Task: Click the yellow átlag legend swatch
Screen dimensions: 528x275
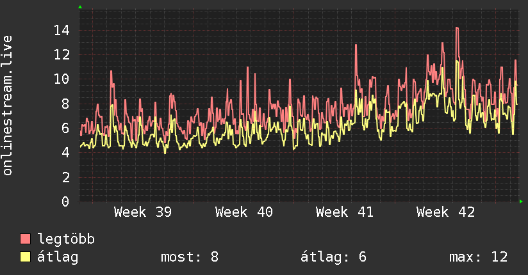Action: tap(25, 257)
